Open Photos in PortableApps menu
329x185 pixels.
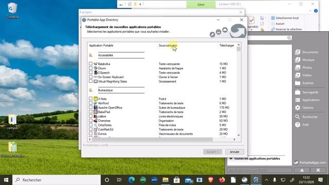[304, 67]
